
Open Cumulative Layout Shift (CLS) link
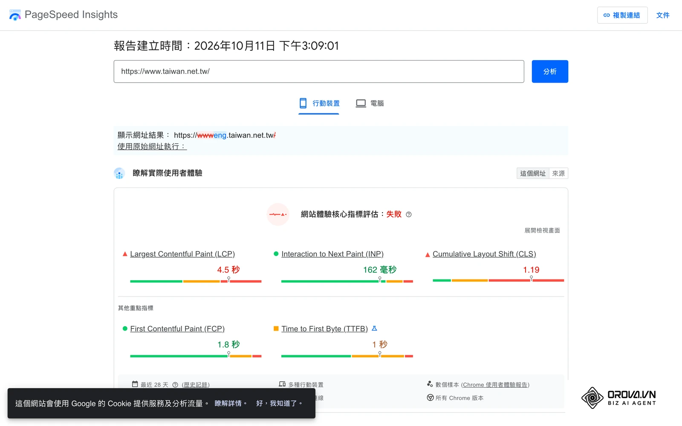pyautogui.click(x=484, y=254)
